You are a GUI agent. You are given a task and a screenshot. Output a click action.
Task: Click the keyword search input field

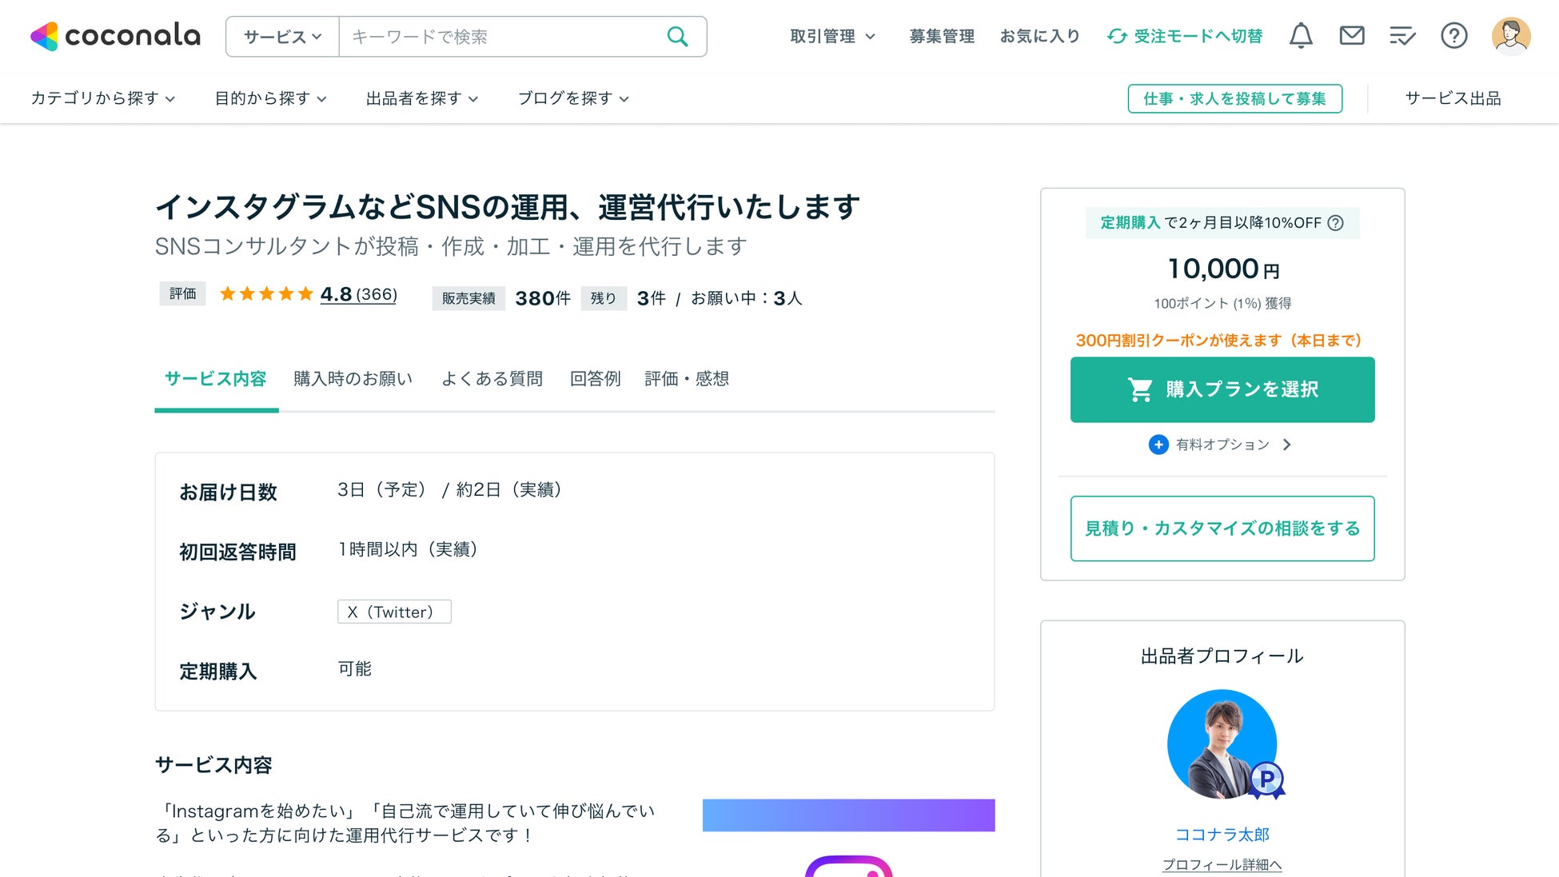[500, 37]
